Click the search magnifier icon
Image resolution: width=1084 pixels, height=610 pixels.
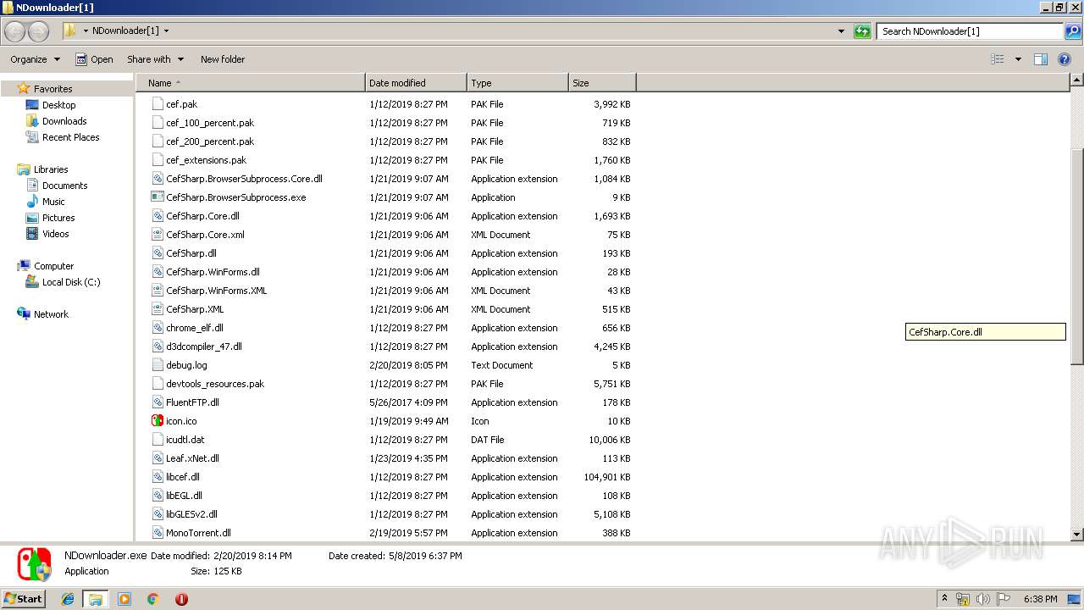1072,31
